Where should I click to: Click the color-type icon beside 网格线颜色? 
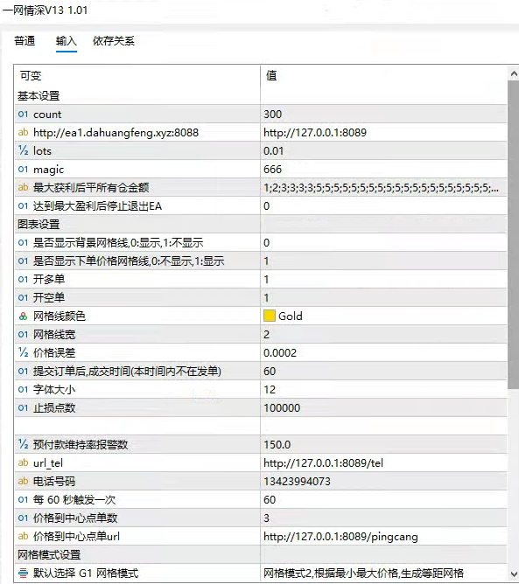[x=23, y=316]
